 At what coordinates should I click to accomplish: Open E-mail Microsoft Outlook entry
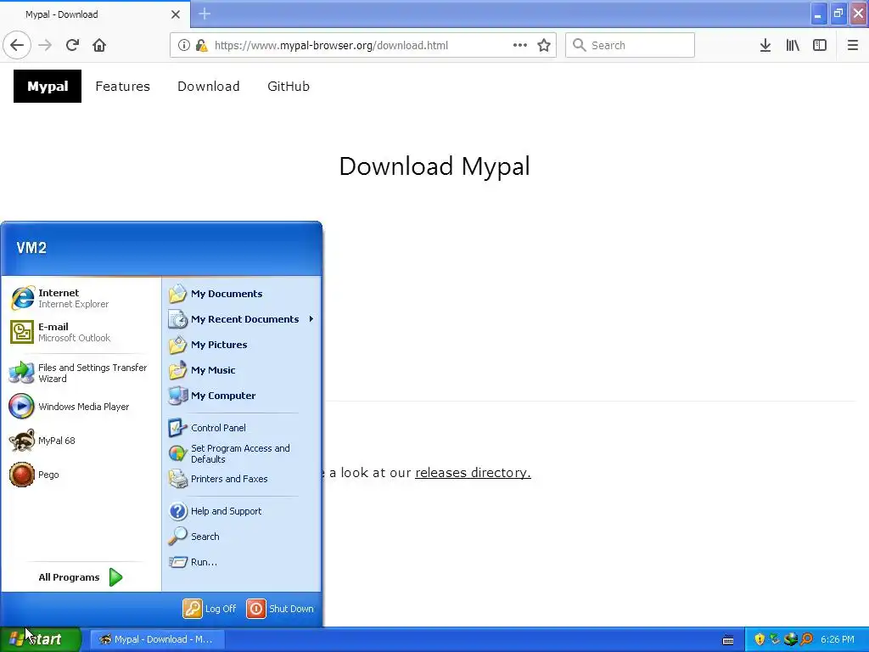click(81, 332)
